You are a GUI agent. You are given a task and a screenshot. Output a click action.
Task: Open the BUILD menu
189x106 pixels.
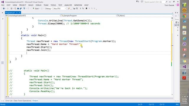31,5
